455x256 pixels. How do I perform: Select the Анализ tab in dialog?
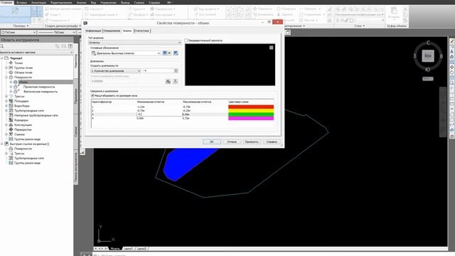point(127,31)
